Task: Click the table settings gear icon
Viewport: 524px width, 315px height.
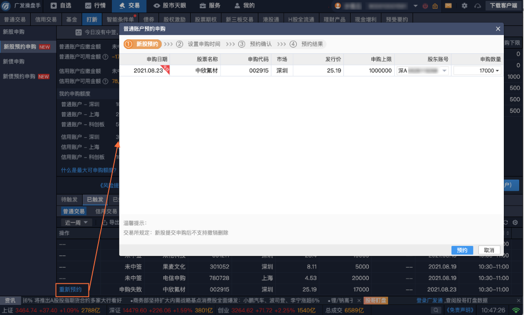Action: click(515, 222)
